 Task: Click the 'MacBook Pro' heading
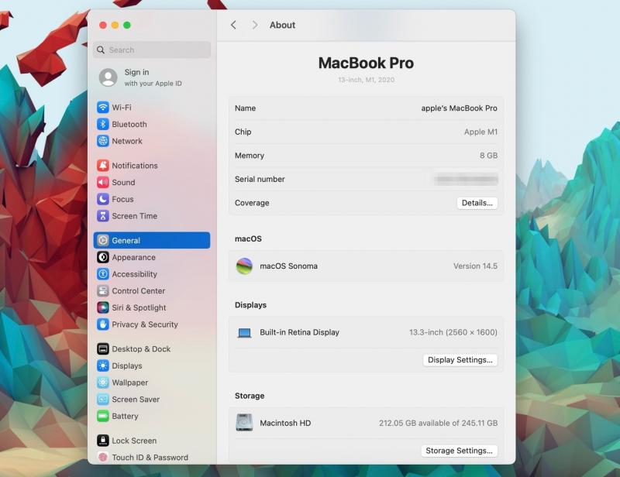click(x=366, y=63)
